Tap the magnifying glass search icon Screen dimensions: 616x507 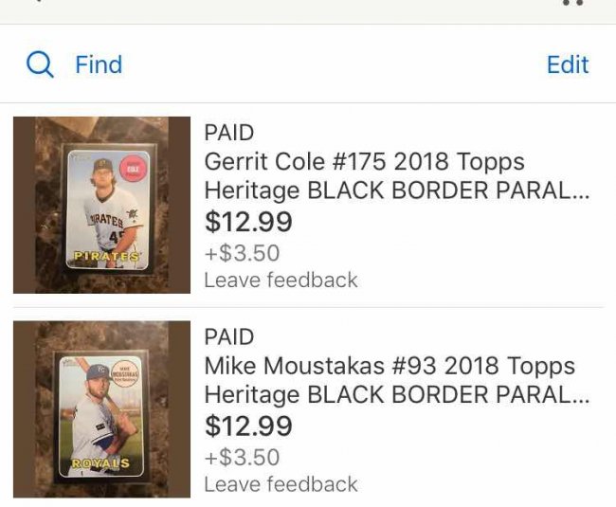click(x=40, y=64)
